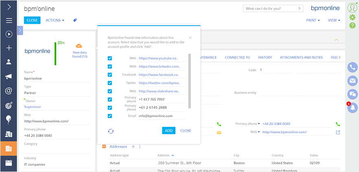Screen dimensions: 359x172
Task: Open the calendar sidebar icon
Action: pos(9,163)
